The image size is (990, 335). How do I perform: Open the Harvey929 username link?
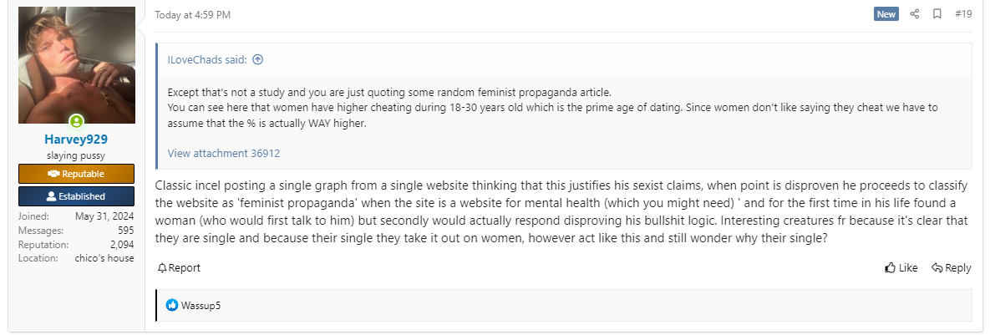click(76, 140)
